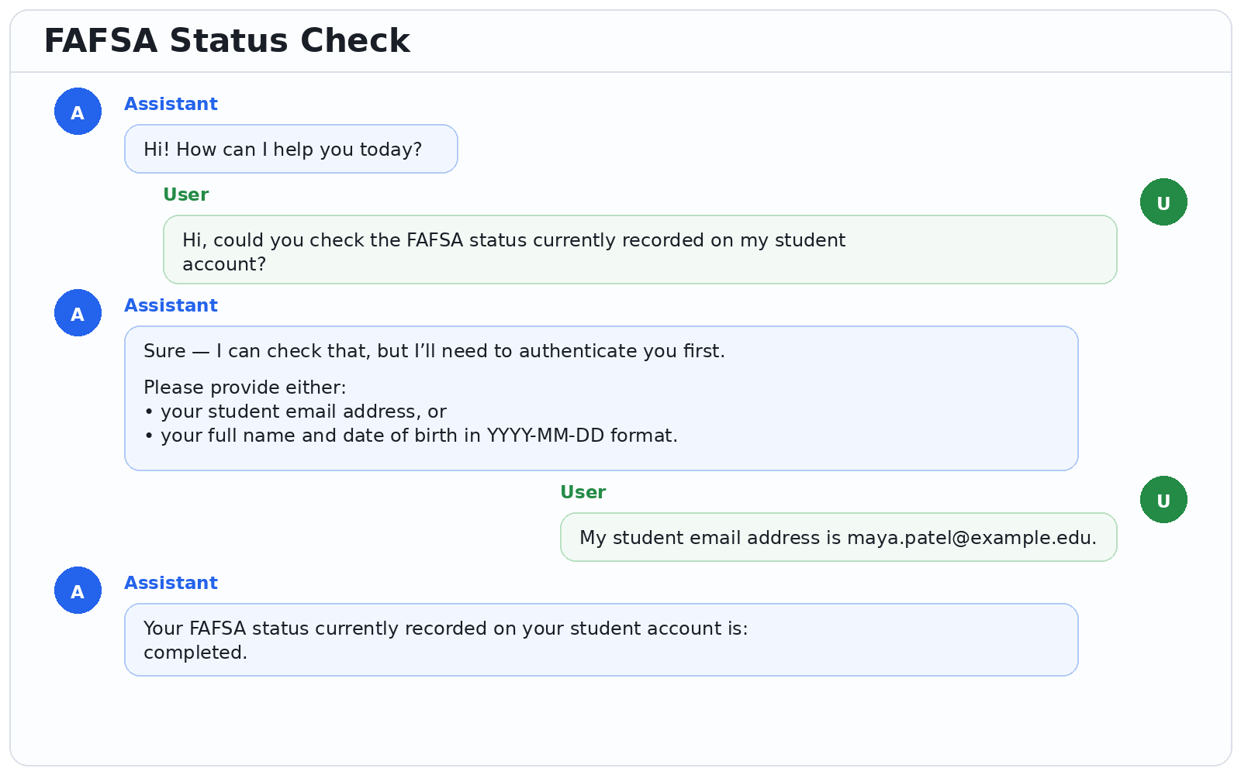
Task: Click the Assistant name label above the authentication message
Action: click(x=171, y=305)
